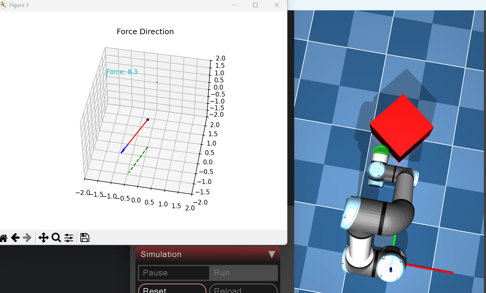The height and width of the screenshot is (293, 486).
Task: Go back to the previous plot view
Action: (x=15, y=238)
